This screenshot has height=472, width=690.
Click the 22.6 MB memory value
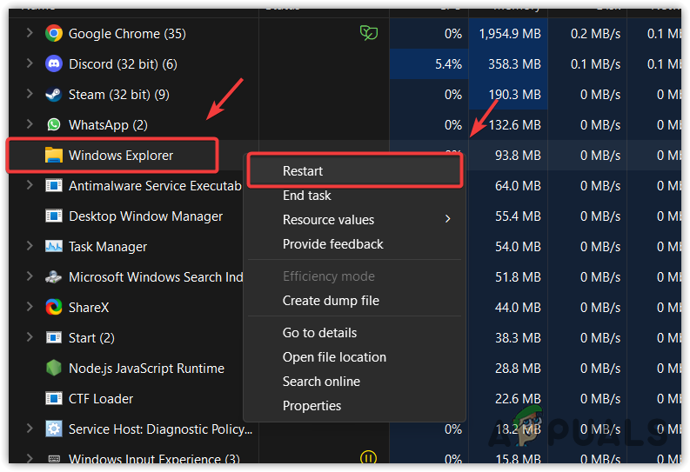coord(518,398)
